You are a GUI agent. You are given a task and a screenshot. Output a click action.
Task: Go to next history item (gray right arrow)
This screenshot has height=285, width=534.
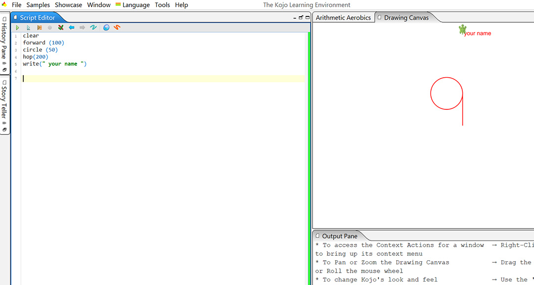[82, 28]
